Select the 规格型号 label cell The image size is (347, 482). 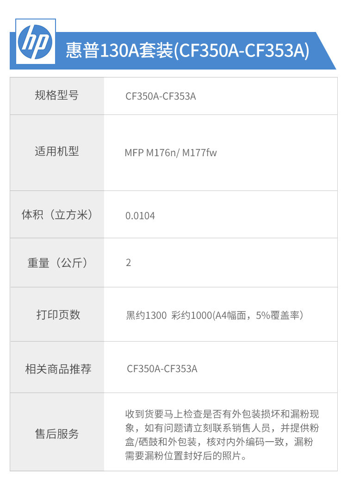[57, 96]
